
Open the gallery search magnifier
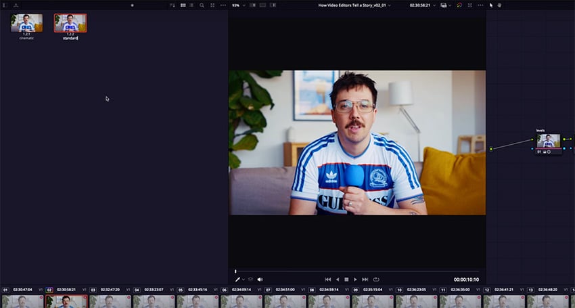point(202,5)
